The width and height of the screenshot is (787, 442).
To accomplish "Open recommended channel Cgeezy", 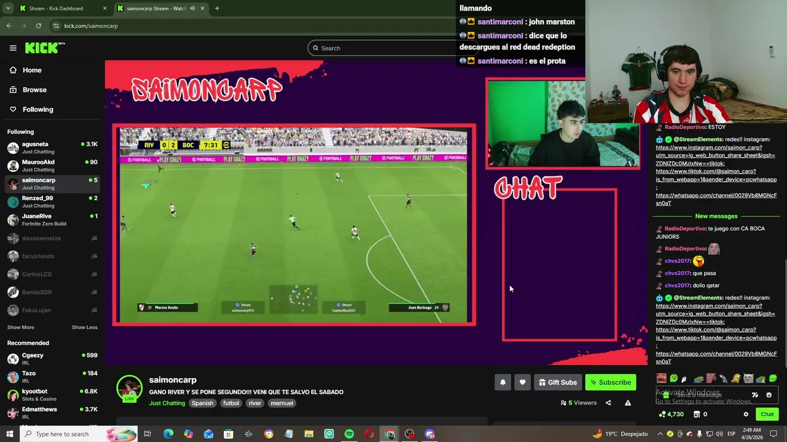I will [x=52, y=359].
